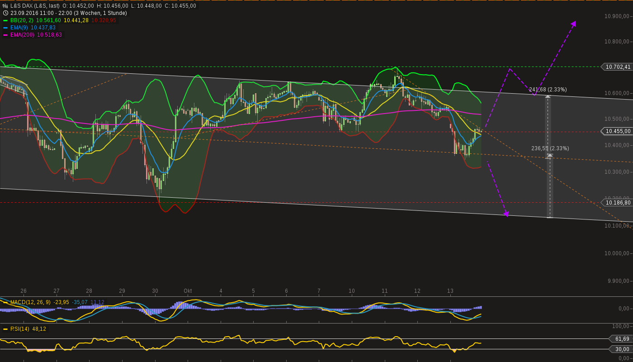This screenshot has height=362, width=633.
Task: Click the MACD value -23,95
Action: pos(61,302)
